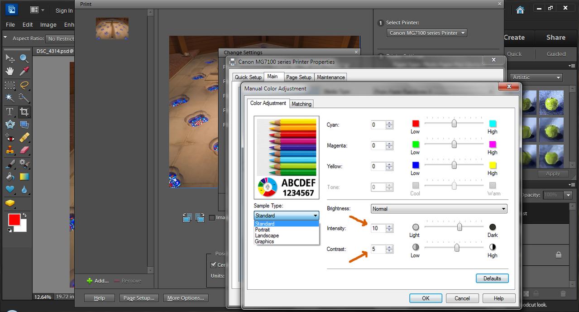
Task: Pick the Lasso selection tool
Action: [x=24, y=85]
